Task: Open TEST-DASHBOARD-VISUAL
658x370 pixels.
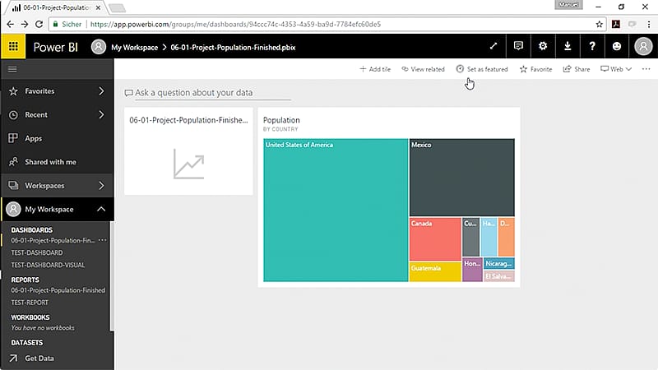Action: click(48, 265)
